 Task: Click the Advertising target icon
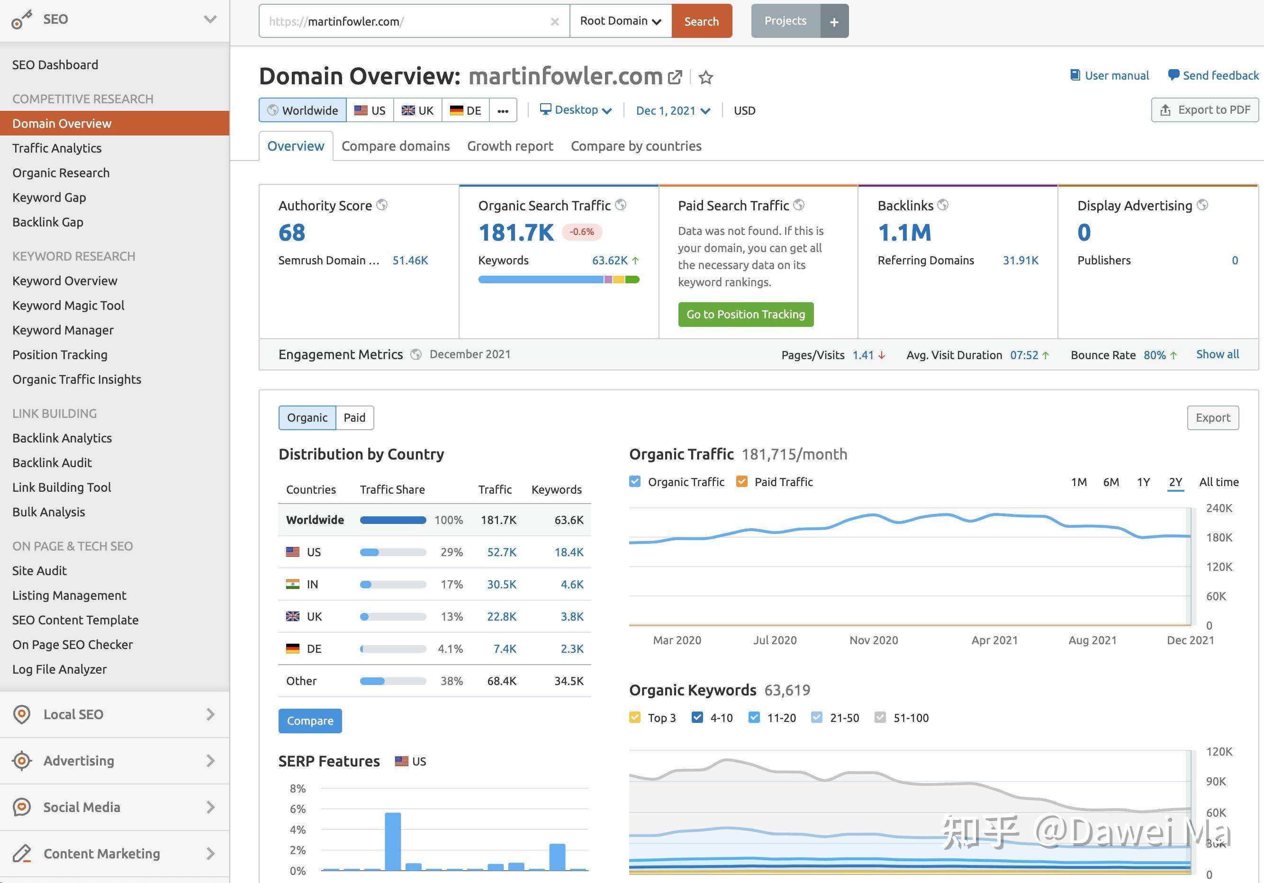(21, 761)
